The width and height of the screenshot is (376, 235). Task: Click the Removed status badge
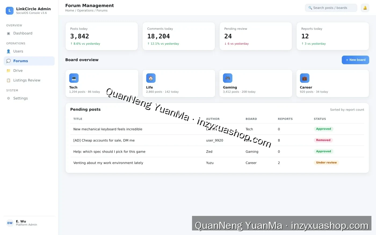coord(323,140)
